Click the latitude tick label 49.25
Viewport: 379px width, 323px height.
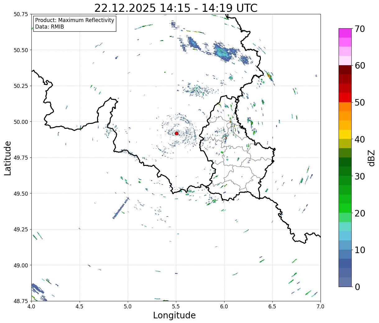click(x=21, y=230)
